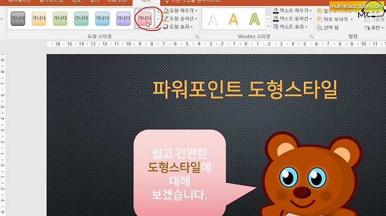
Task: Open the 도형 효과 dropdown arrow
Action: point(192,27)
